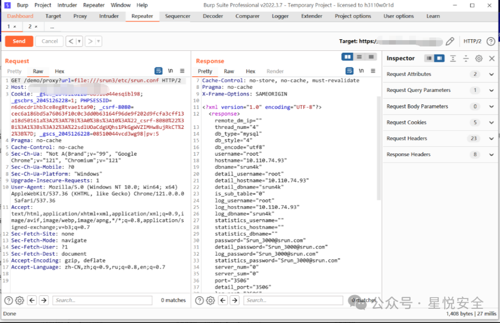Image resolution: width=500 pixels, height=323 pixels.
Task: Toggle Request non-printable characters \n icon
Action: coord(170,71)
